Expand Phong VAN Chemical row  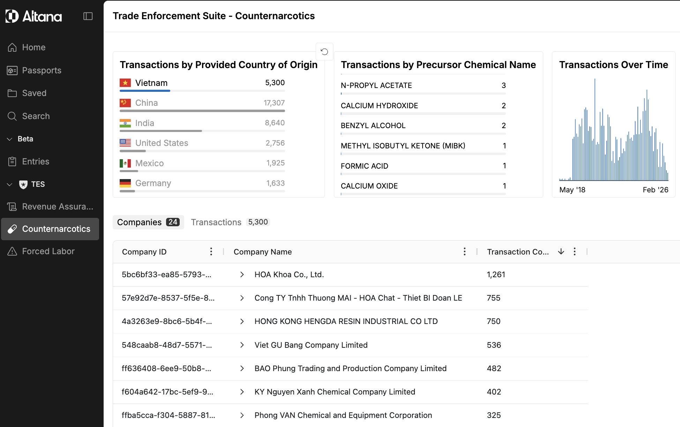(242, 415)
